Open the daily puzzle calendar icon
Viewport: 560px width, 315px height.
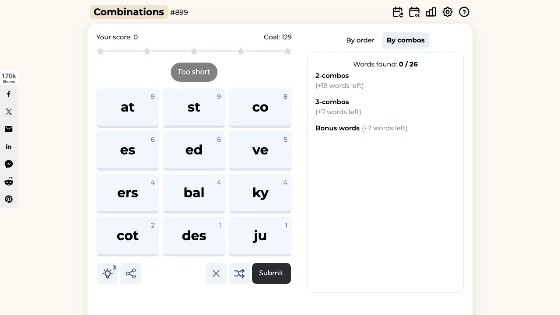pos(398,12)
